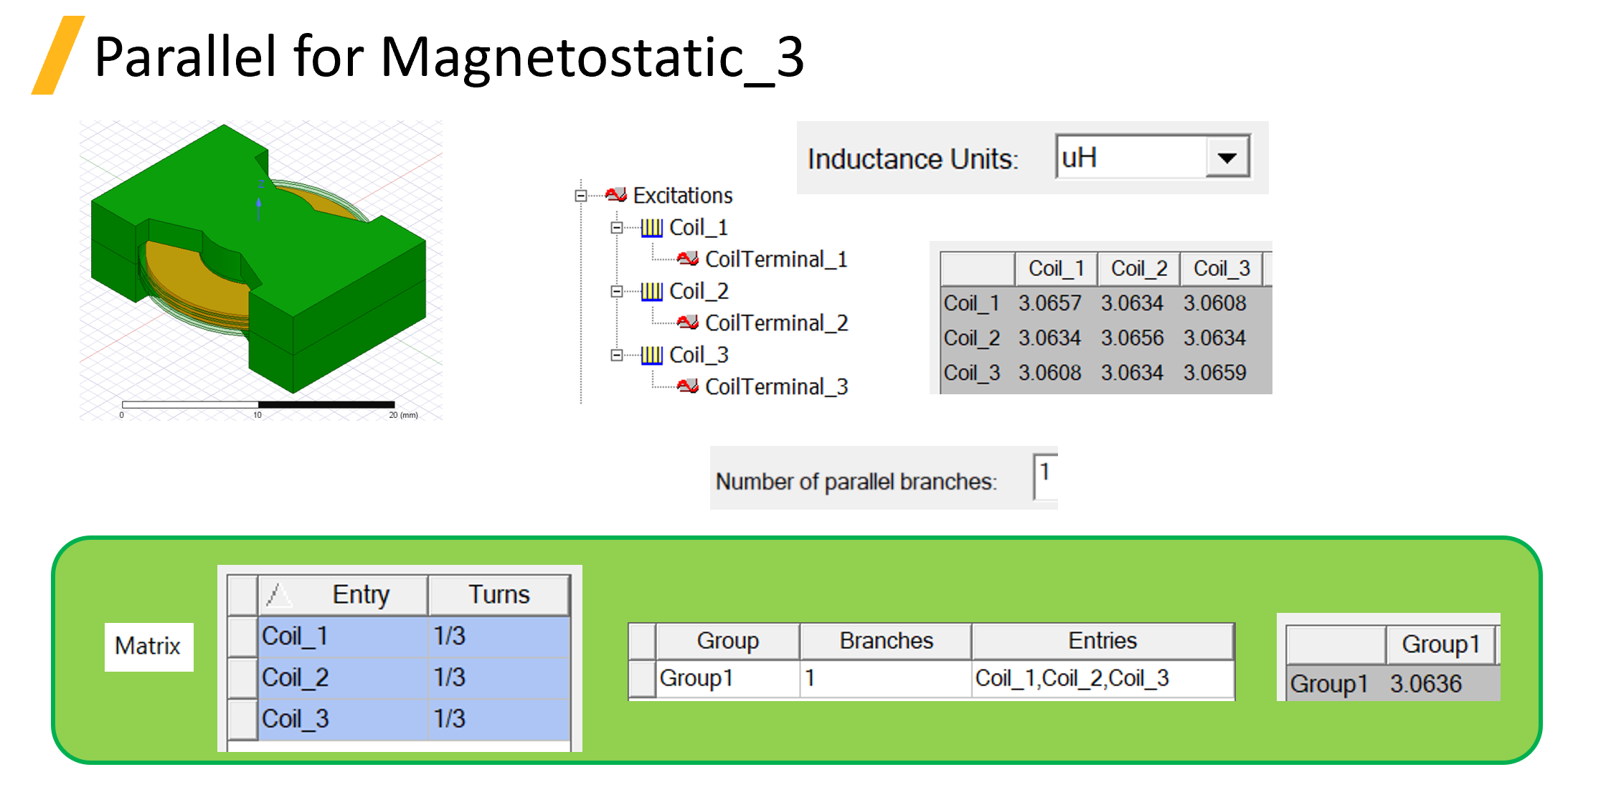Click the CoilTerminal_2 excitation icon
Screen dimensions: 1606x805
tap(688, 323)
